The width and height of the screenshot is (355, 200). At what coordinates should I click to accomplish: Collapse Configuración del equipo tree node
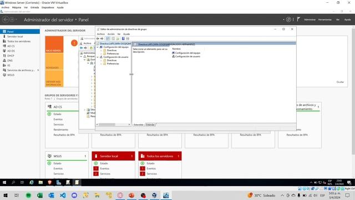[98, 47]
